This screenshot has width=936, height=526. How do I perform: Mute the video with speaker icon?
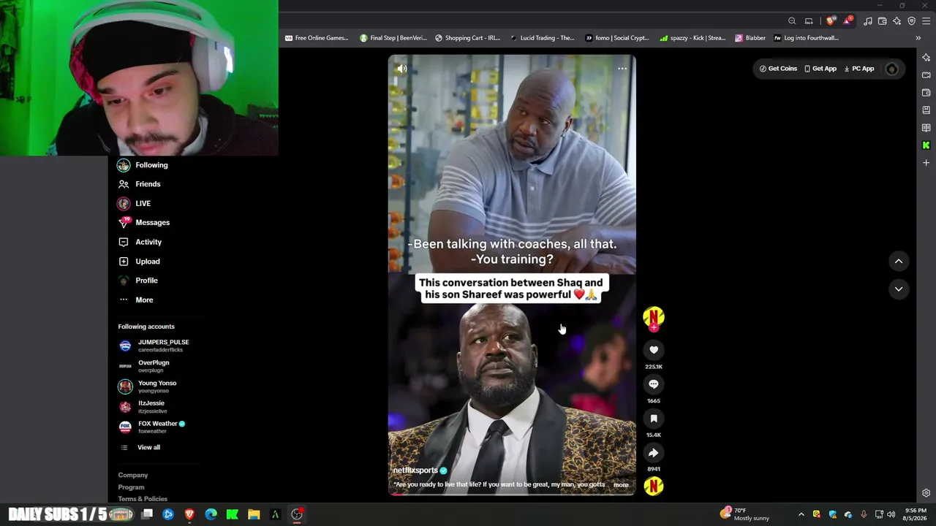pos(402,69)
